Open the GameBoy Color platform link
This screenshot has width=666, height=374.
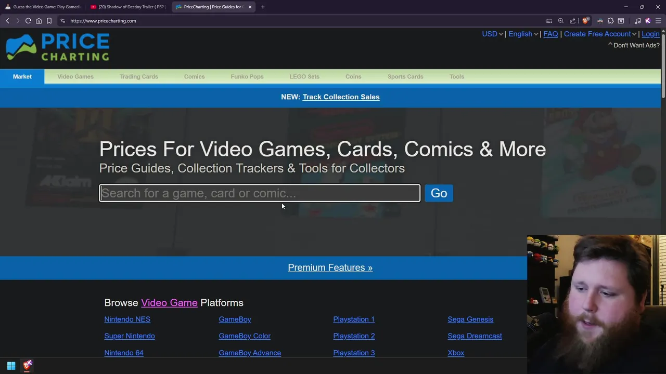coord(245,336)
